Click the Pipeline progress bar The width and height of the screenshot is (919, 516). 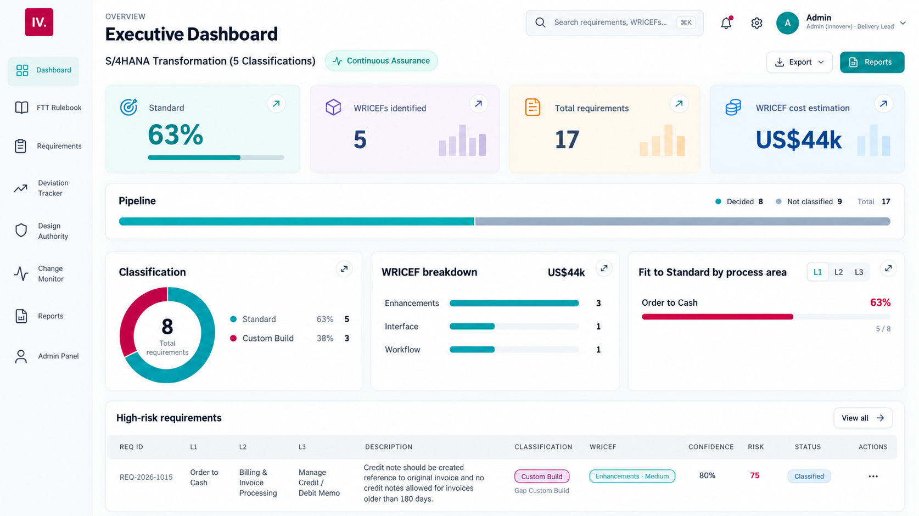pos(505,222)
